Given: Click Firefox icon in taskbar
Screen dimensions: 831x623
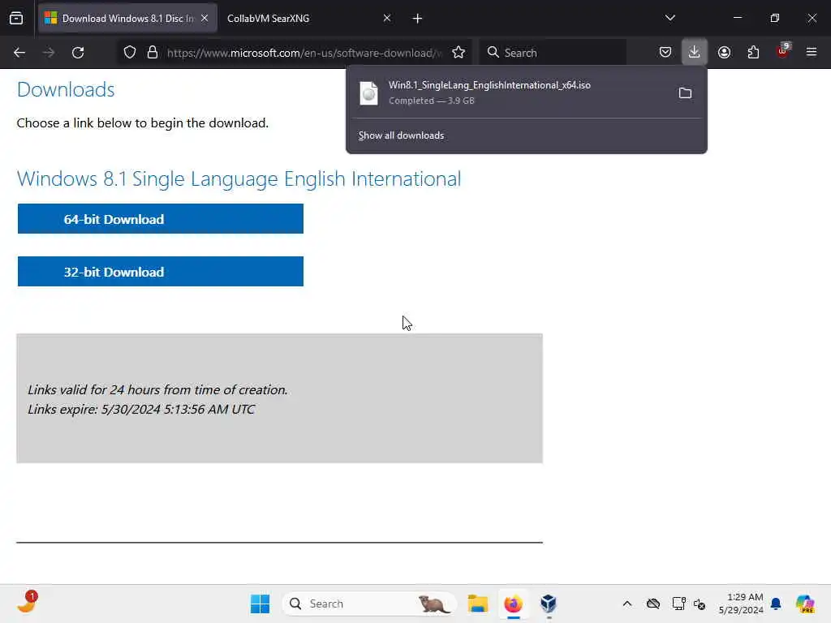Looking at the screenshot, I should coord(513,604).
